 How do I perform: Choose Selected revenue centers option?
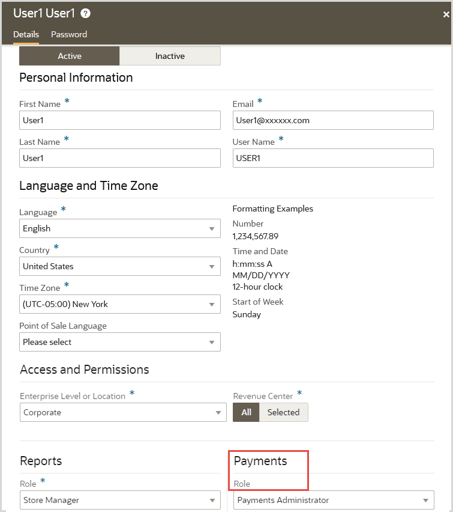(283, 412)
